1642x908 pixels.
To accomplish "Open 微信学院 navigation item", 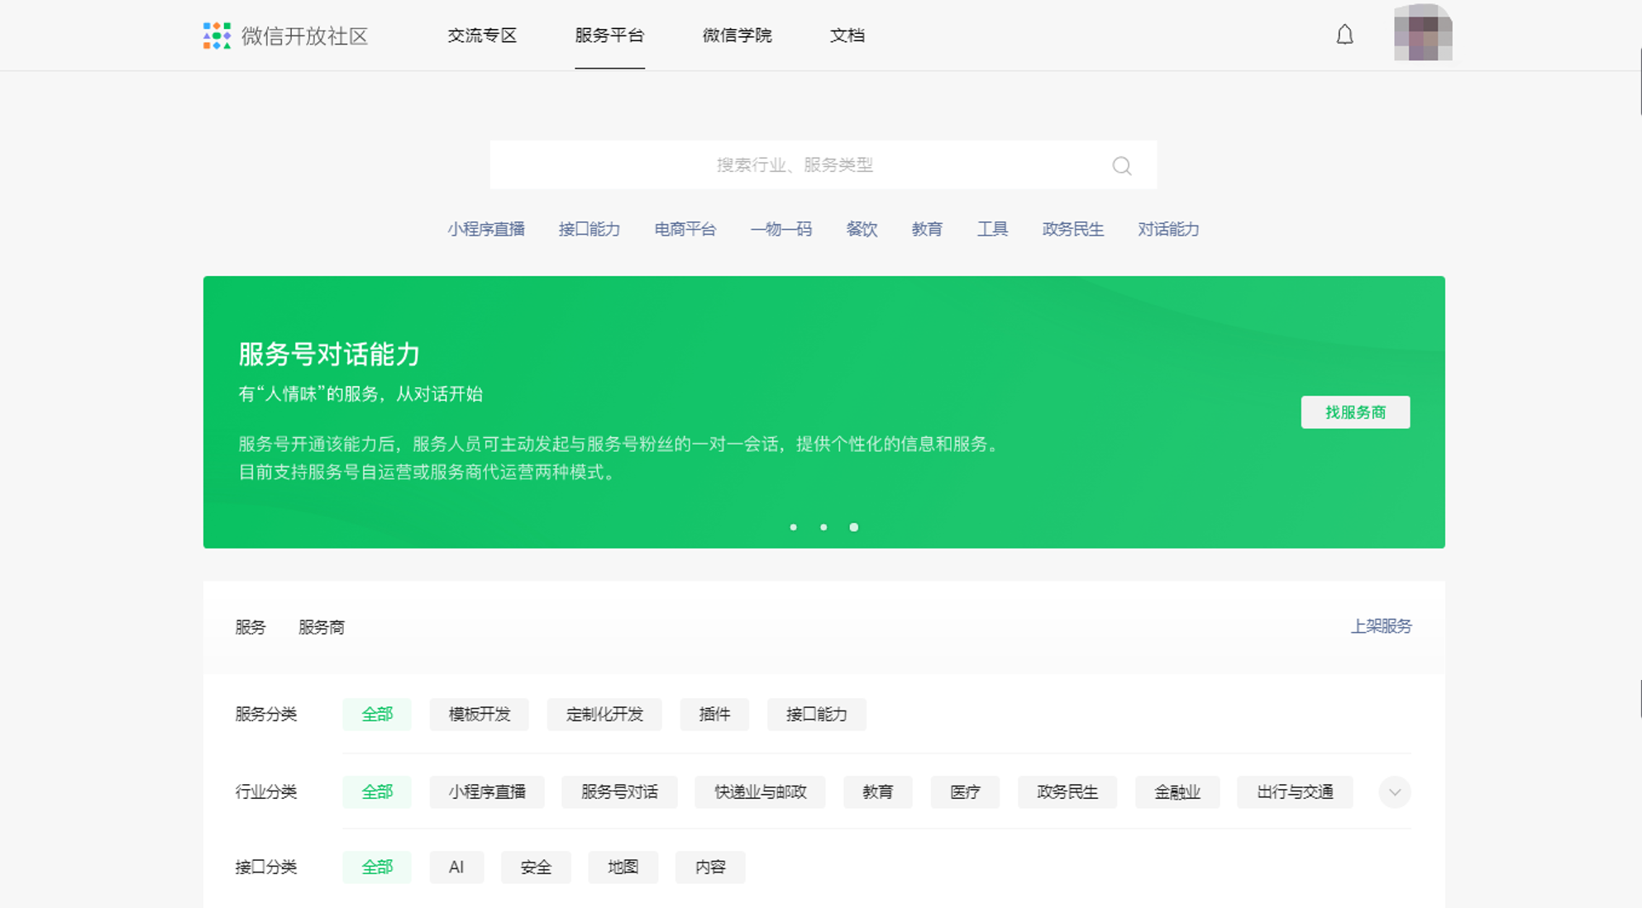I will pos(737,36).
